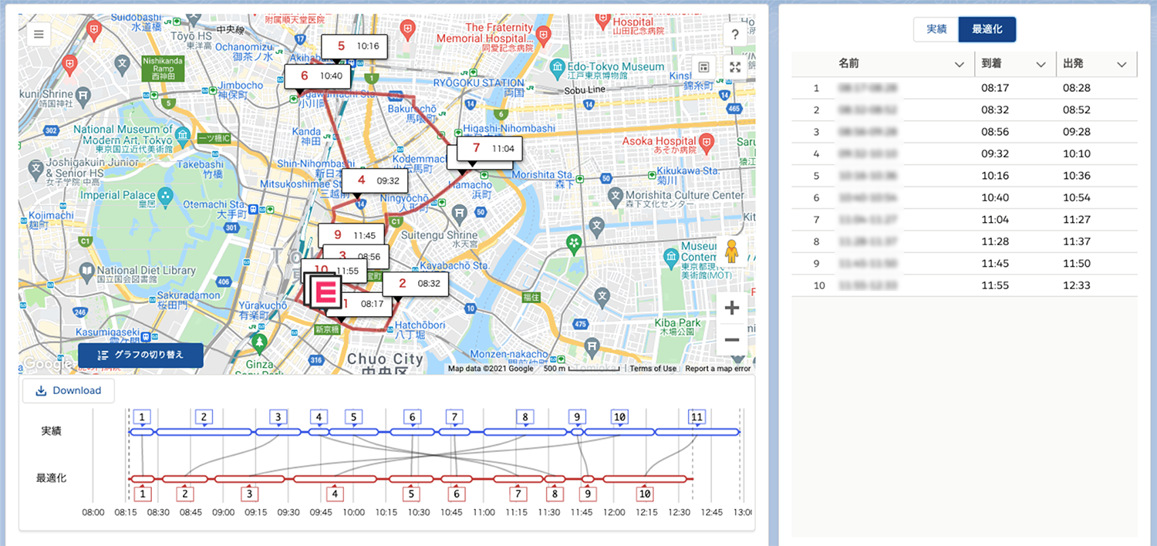The height and width of the screenshot is (546, 1157).
Task: Click departure time 12:33 in table row 10
Action: [x=1077, y=285]
